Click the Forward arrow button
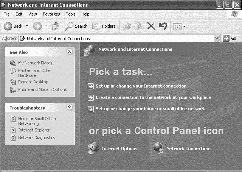Viewport: 242px width, 172px height. pos(37,26)
